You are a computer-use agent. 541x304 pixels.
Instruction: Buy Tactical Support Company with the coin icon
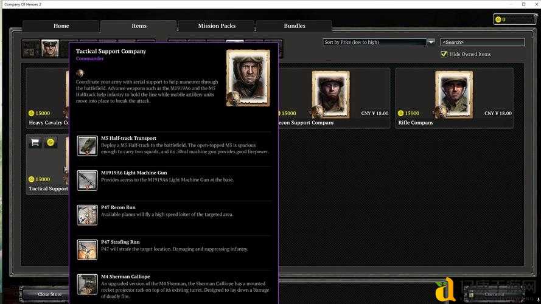(51, 142)
